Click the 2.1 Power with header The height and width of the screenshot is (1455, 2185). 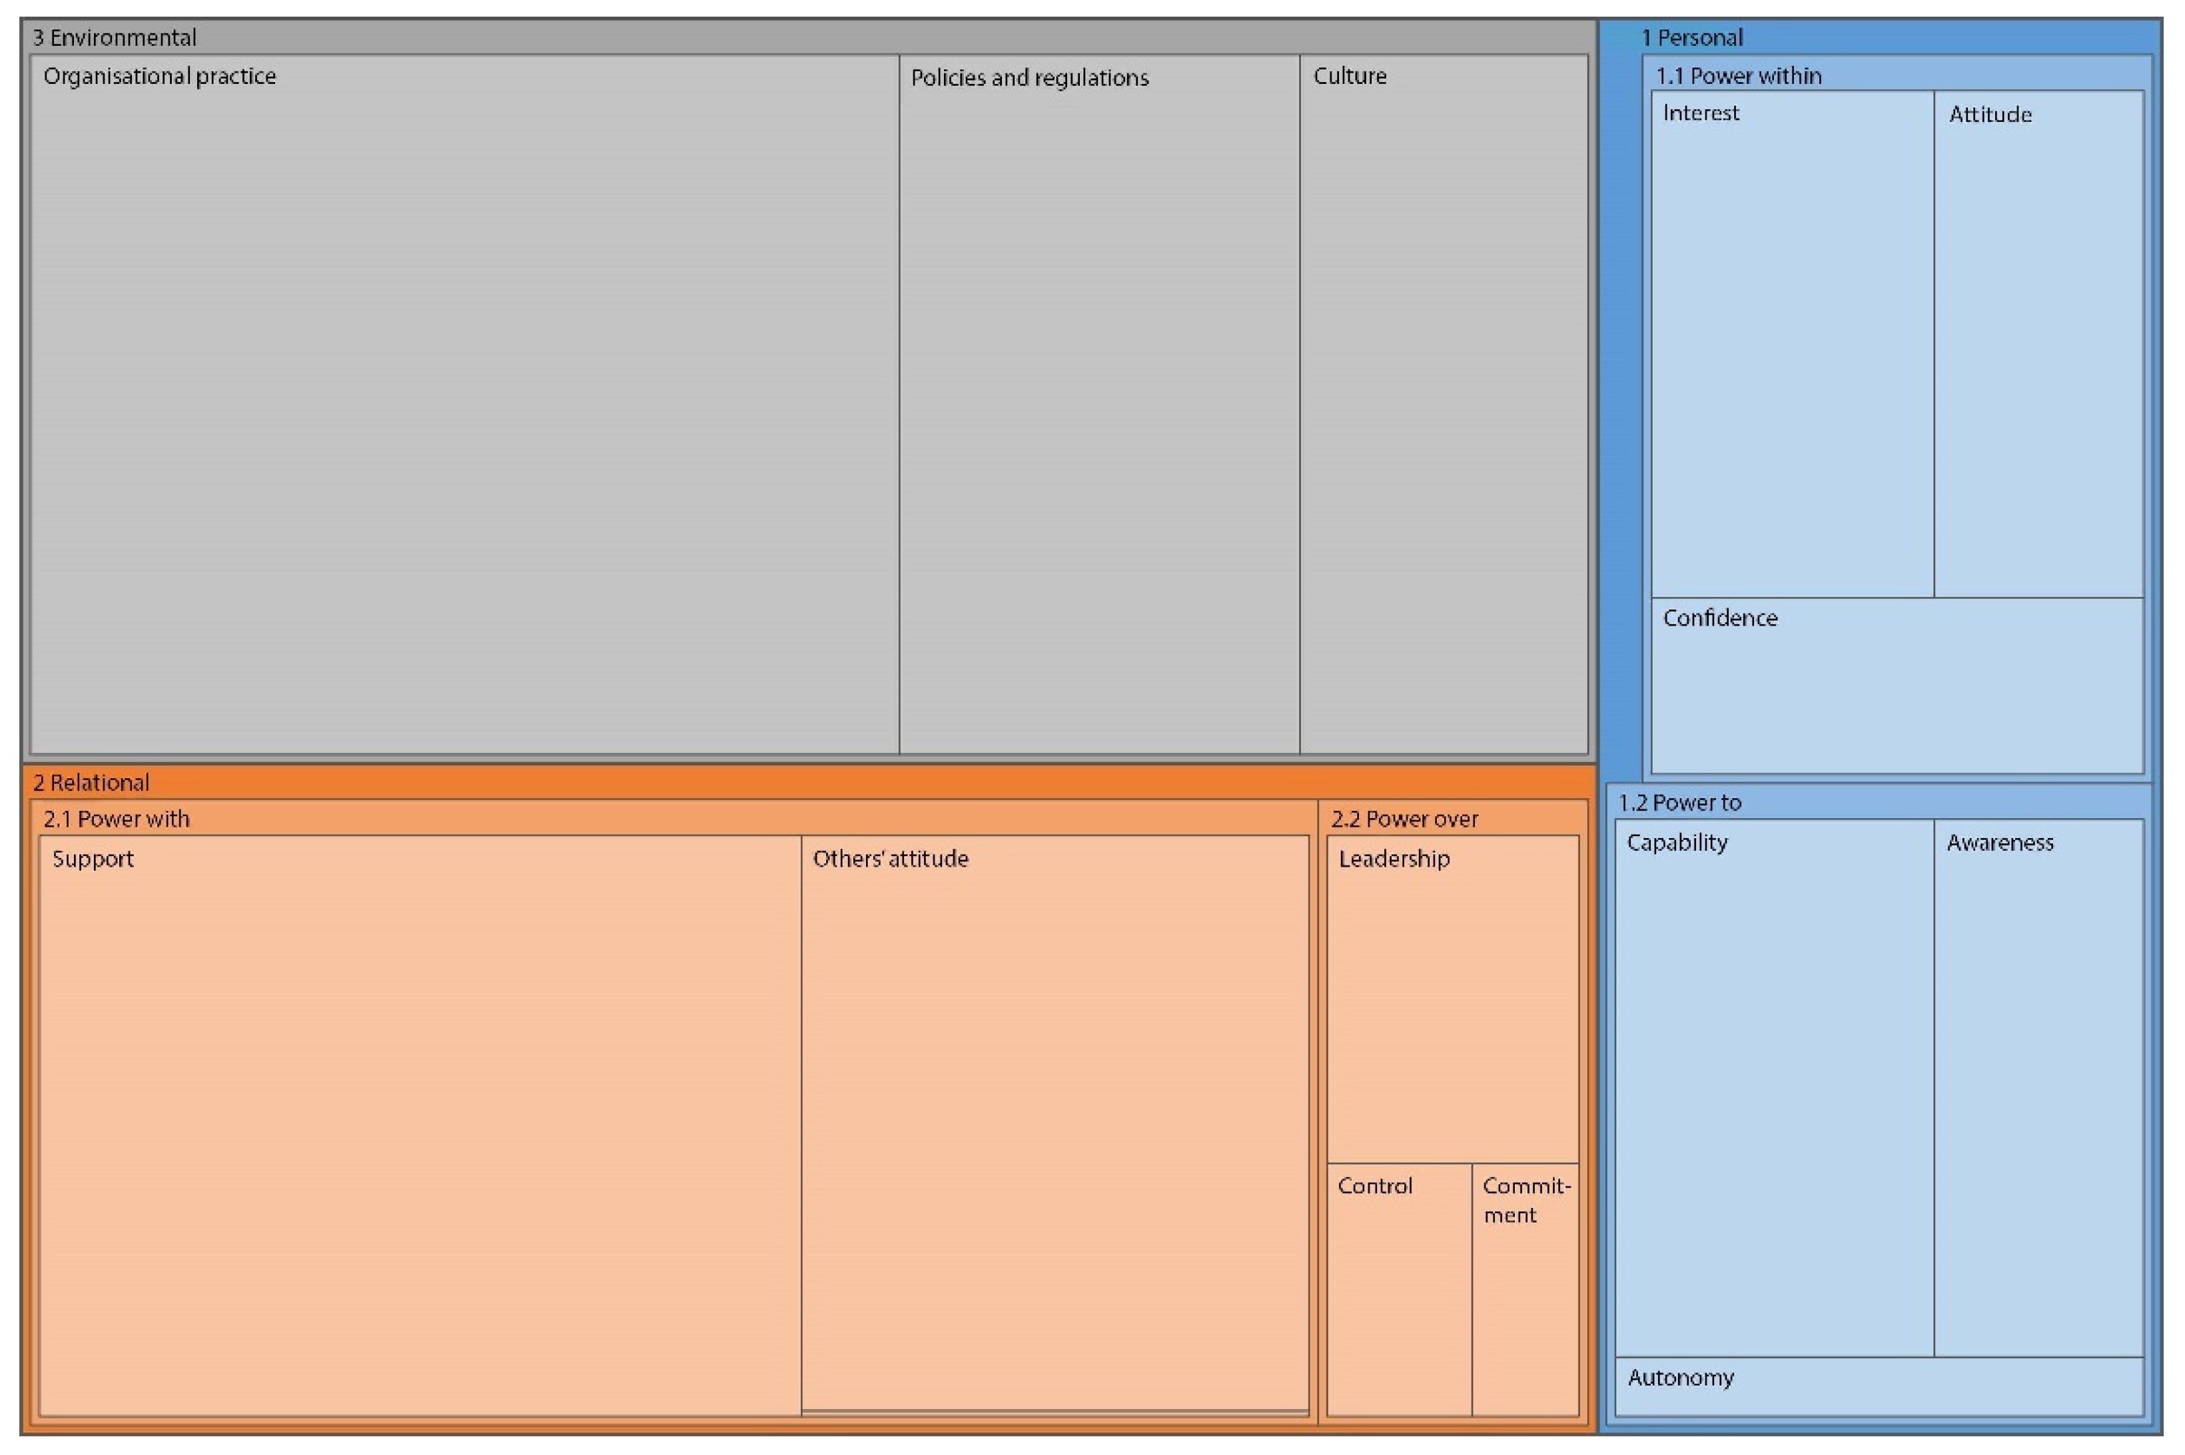tap(116, 818)
